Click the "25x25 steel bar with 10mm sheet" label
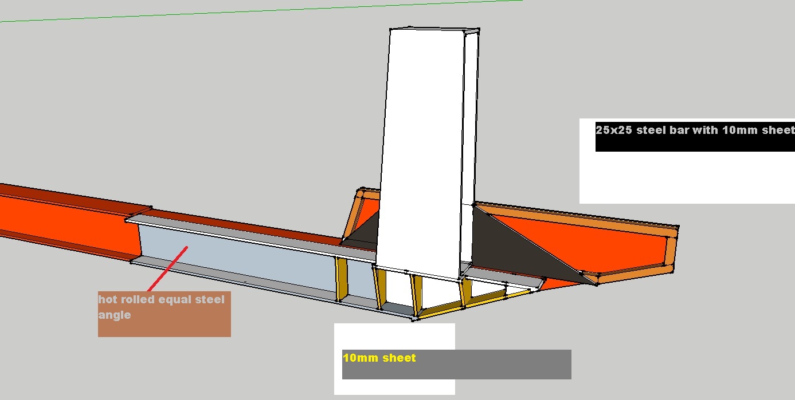795x400 pixels. [695, 130]
